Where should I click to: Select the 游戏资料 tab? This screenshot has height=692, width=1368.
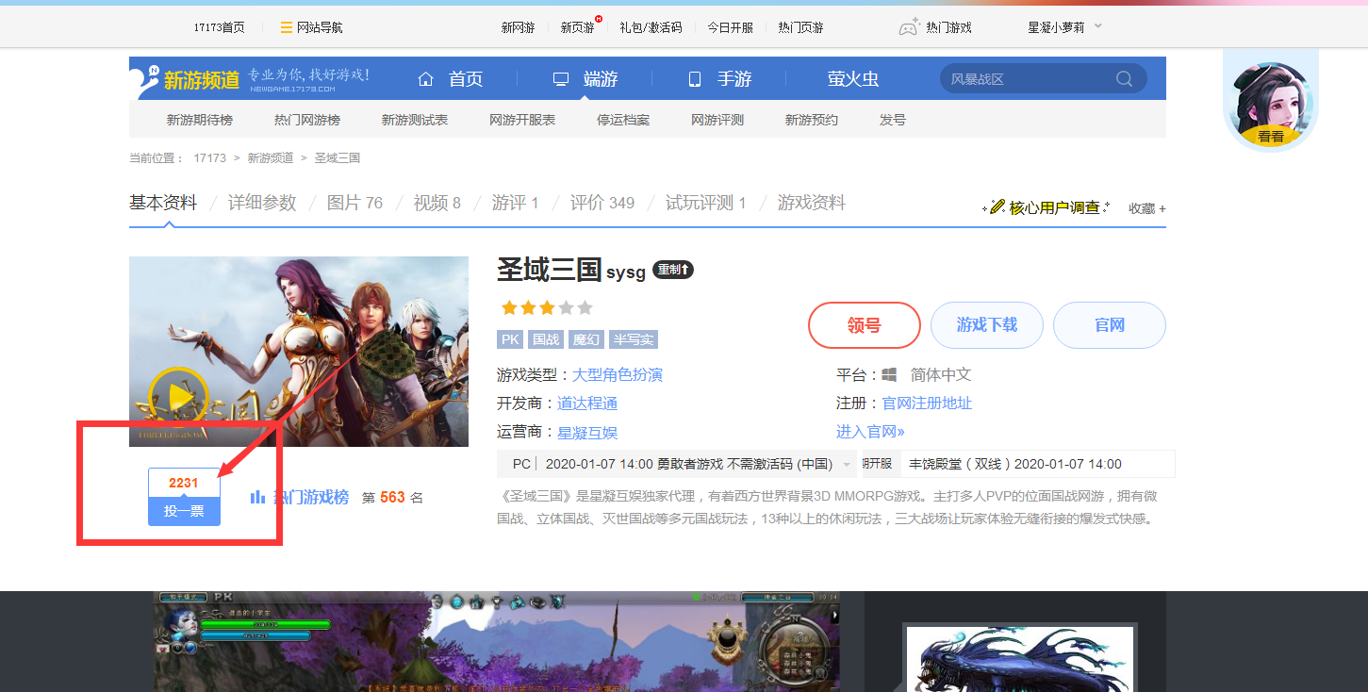tap(812, 203)
